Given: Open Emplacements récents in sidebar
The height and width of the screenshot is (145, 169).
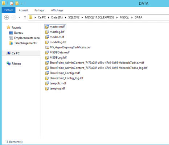Looking at the screenshot, I should [x=27, y=38].
